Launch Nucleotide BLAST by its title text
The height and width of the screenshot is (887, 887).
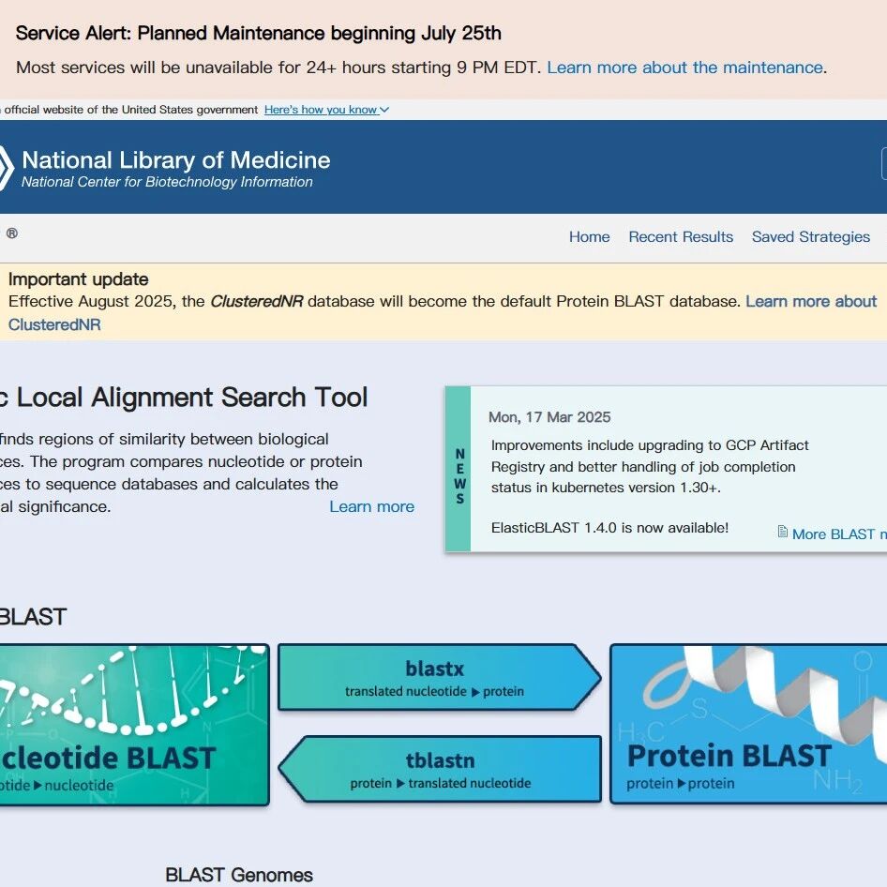click(x=108, y=758)
